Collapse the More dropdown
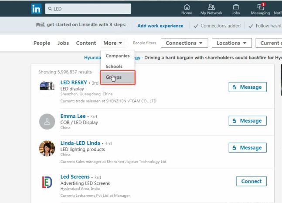The image size is (282, 203). coord(113,43)
